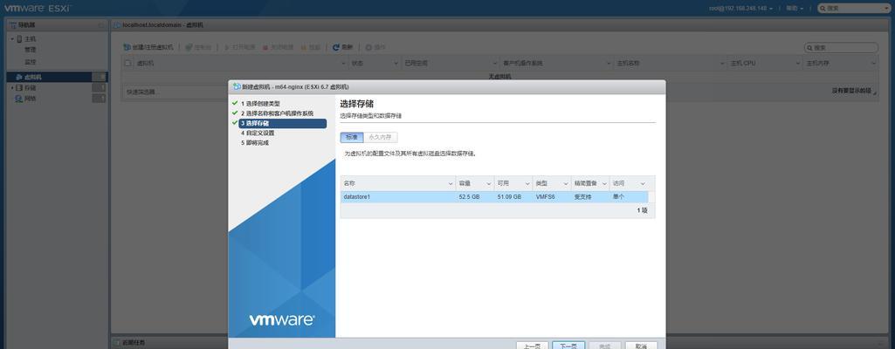Click the magnifier icon in global search
The height and width of the screenshot is (349, 895).
pos(821,9)
